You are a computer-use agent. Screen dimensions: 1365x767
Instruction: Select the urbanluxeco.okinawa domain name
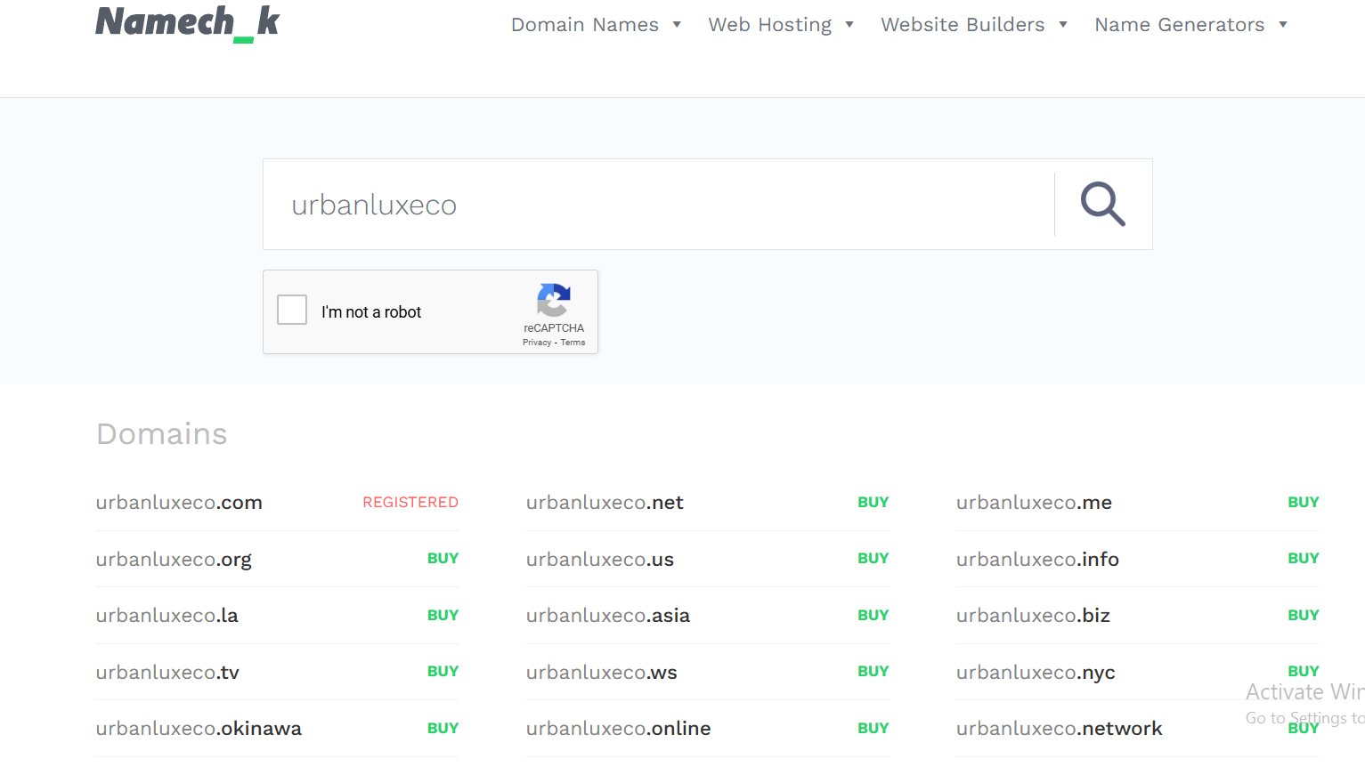point(199,729)
